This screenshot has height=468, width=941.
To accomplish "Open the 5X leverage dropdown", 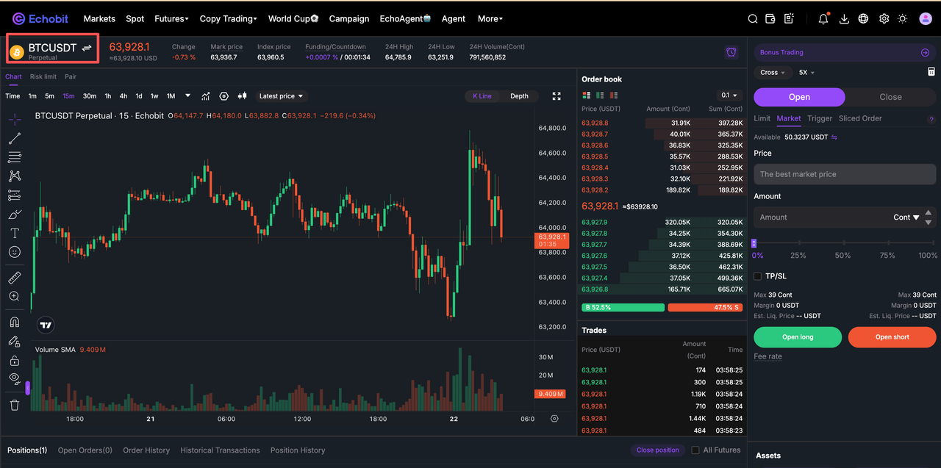I will click(x=806, y=73).
